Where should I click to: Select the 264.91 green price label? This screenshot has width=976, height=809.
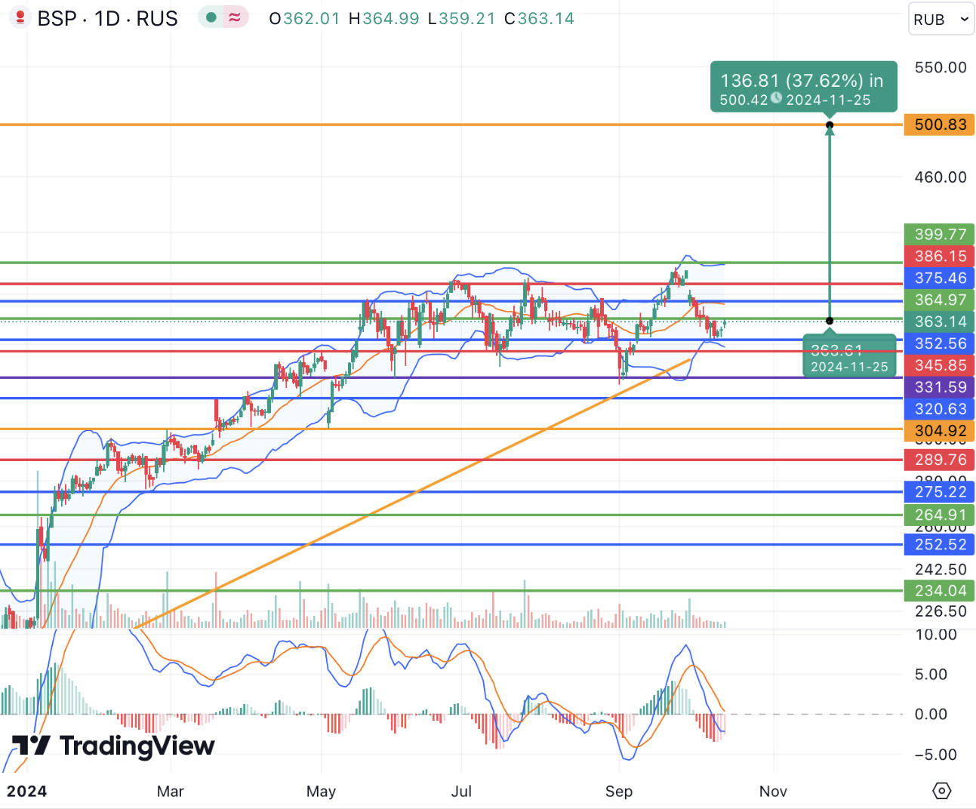[x=940, y=515]
